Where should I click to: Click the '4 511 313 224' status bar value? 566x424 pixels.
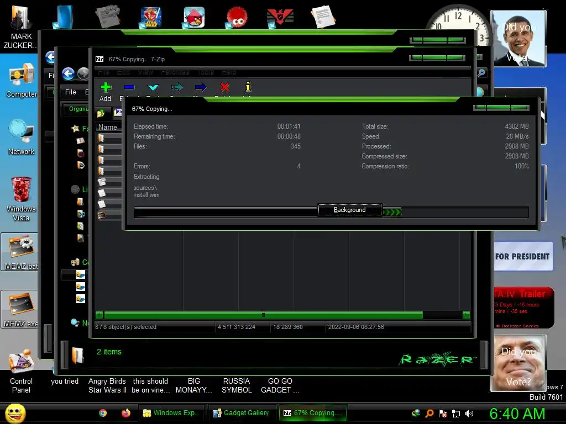point(237,327)
